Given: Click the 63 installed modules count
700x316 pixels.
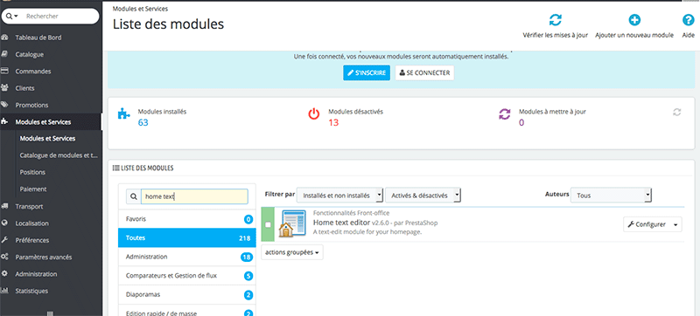Looking at the screenshot, I should pos(143,123).
